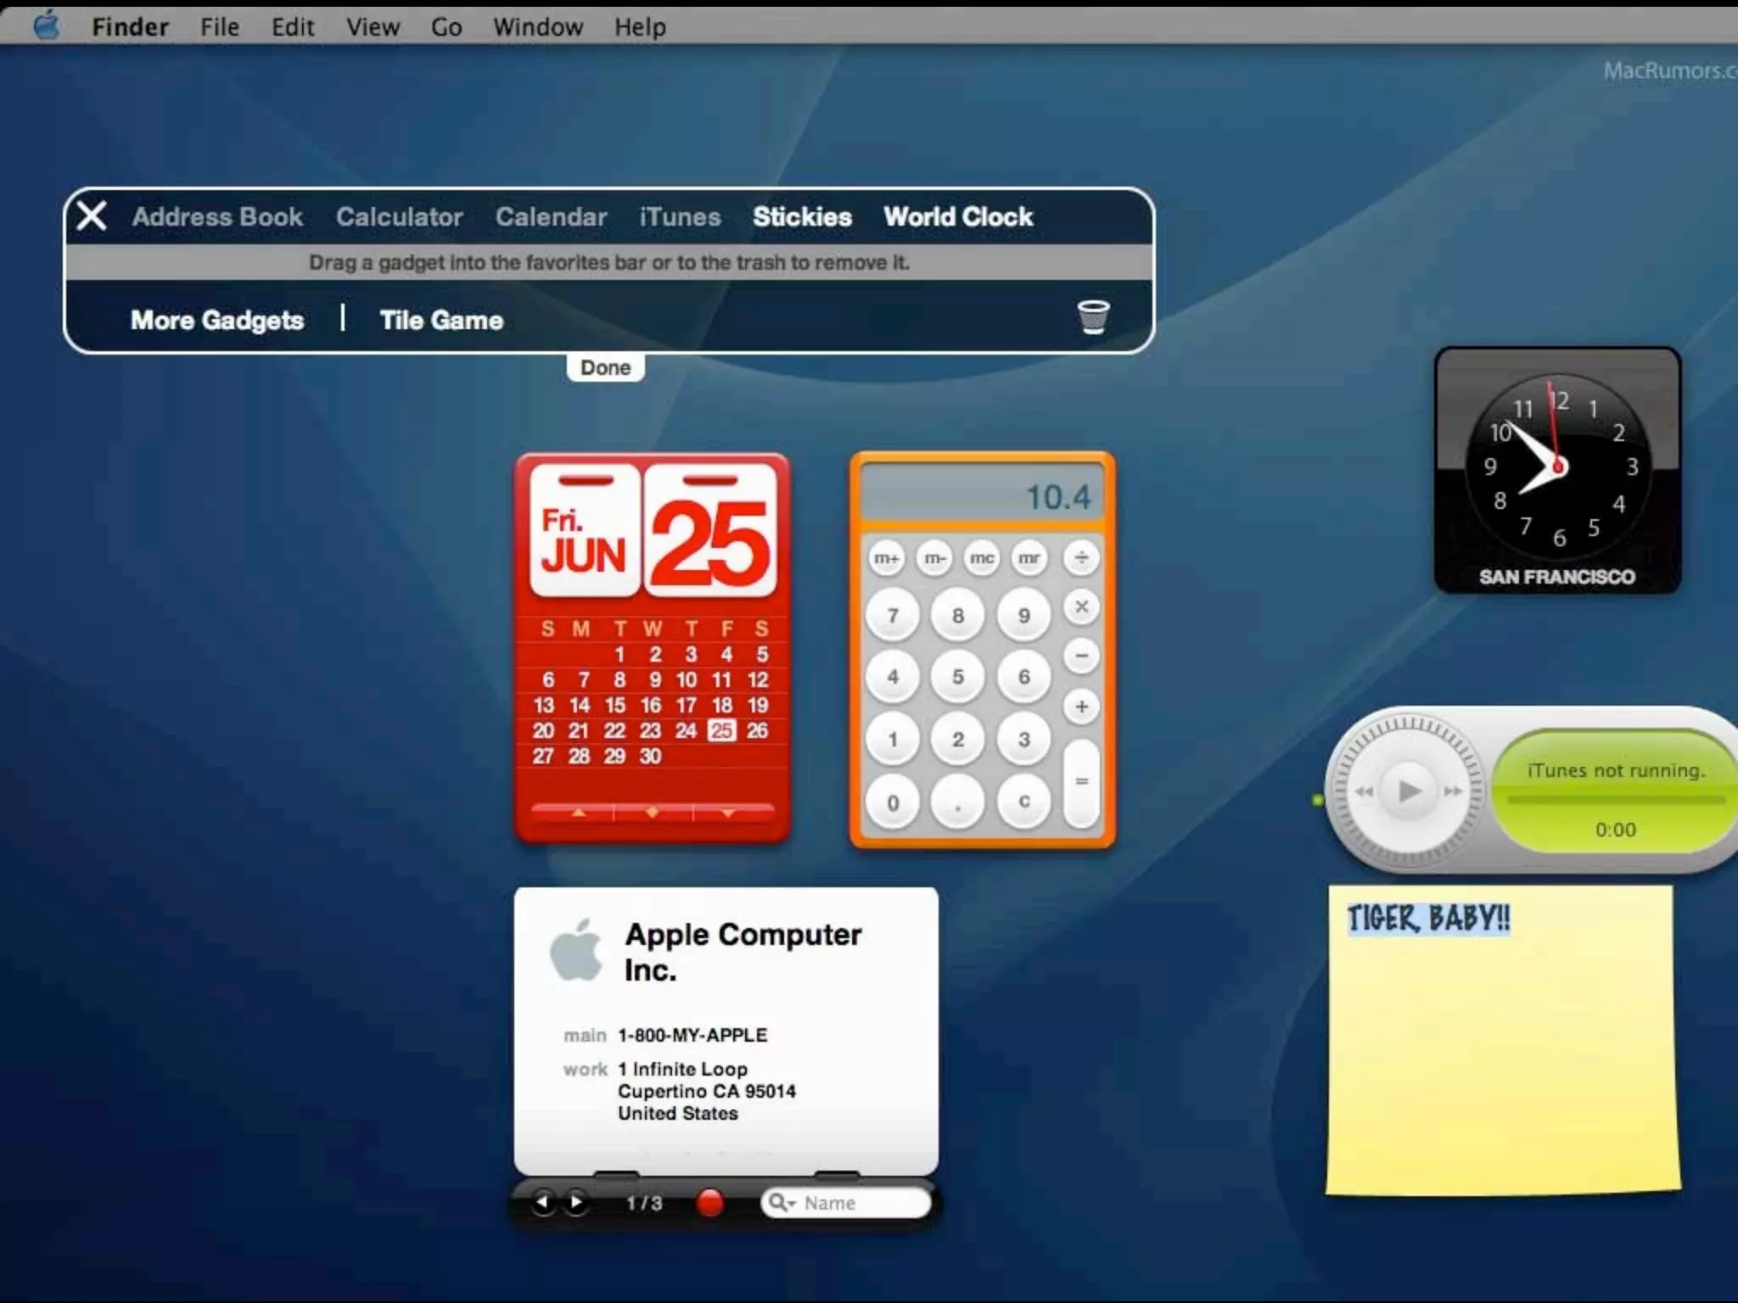Select Stickies in the favorites bar
Screen dimensions: 1738x1303
(x=802, y=216)
